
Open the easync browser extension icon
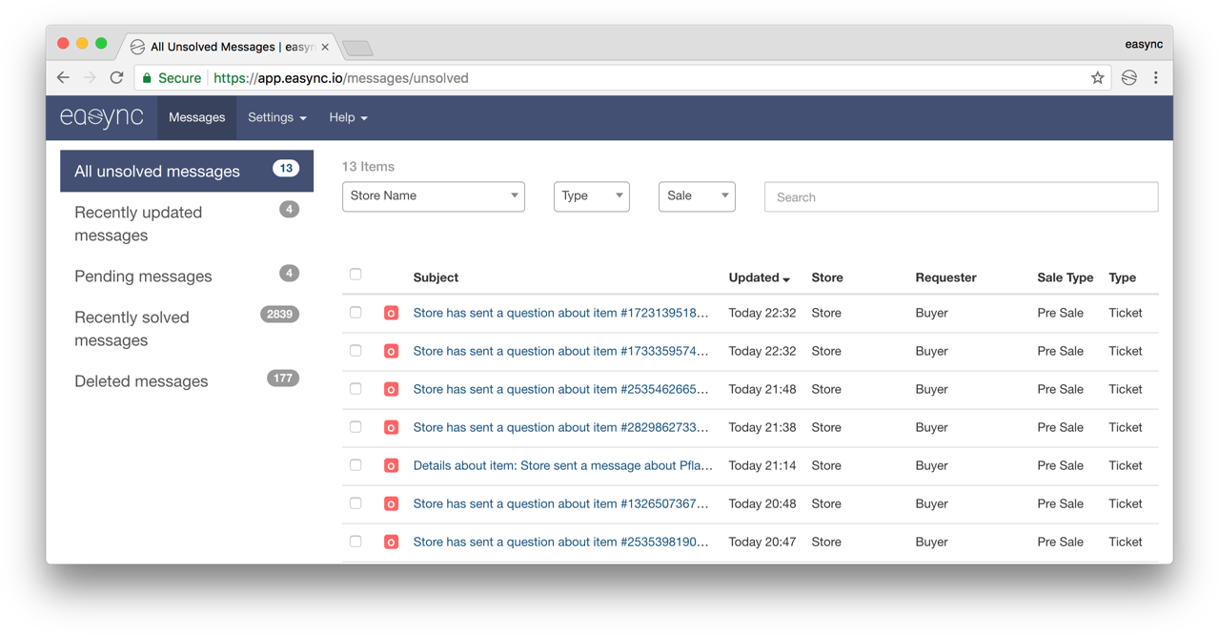click(1129, 78)
